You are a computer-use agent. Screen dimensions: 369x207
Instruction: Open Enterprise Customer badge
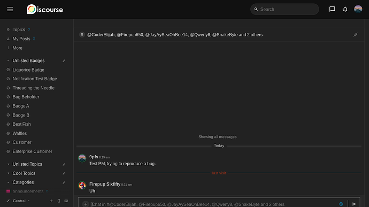coord(33,151)
